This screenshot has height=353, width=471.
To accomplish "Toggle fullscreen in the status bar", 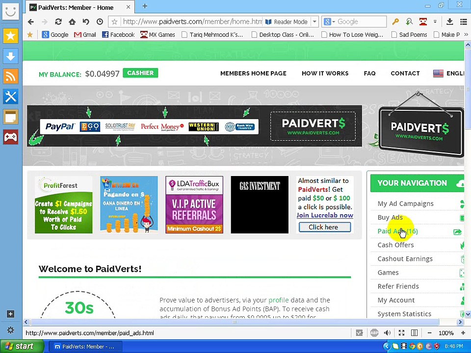I will point(401,332).
